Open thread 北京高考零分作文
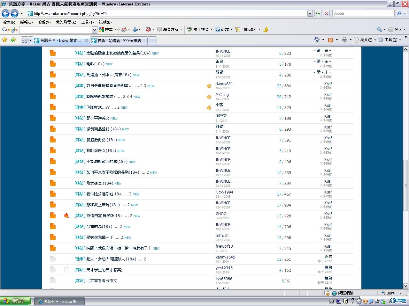 point(102,281)
